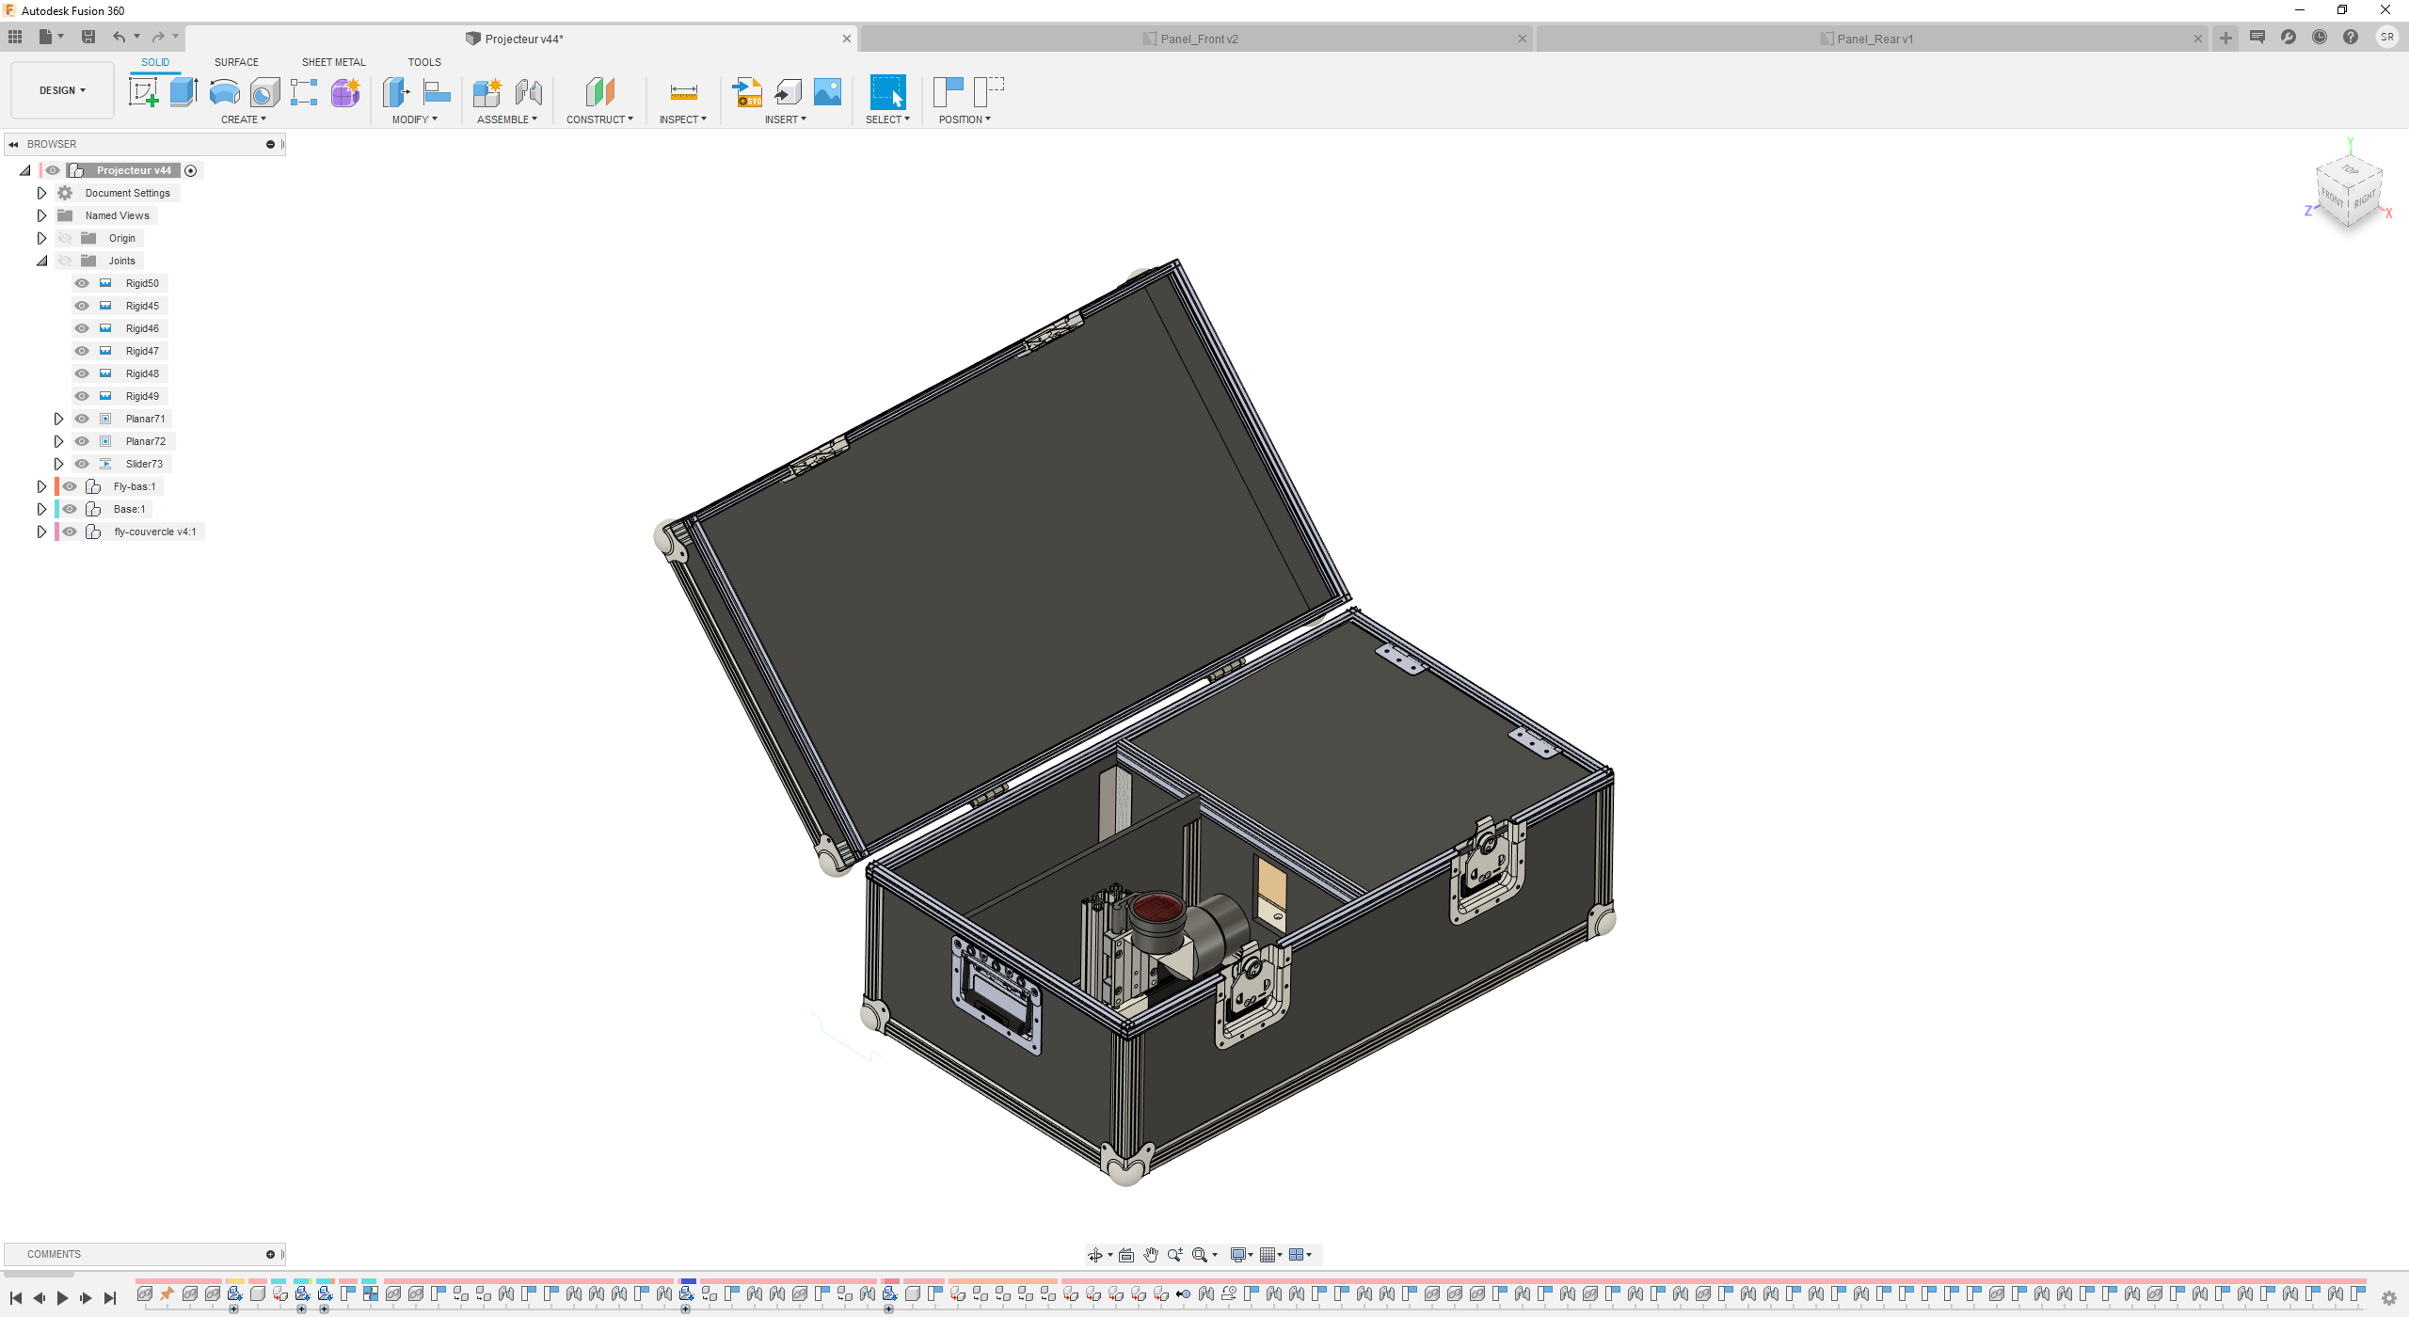Create a New Component

(487, 92)
